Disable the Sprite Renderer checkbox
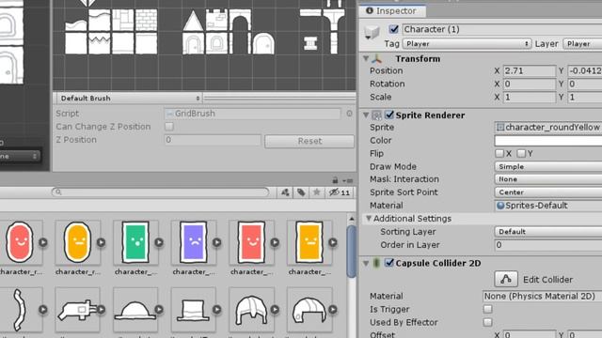Image resolution: width=602 pixels, height=338 pixels. coord(389,115)
